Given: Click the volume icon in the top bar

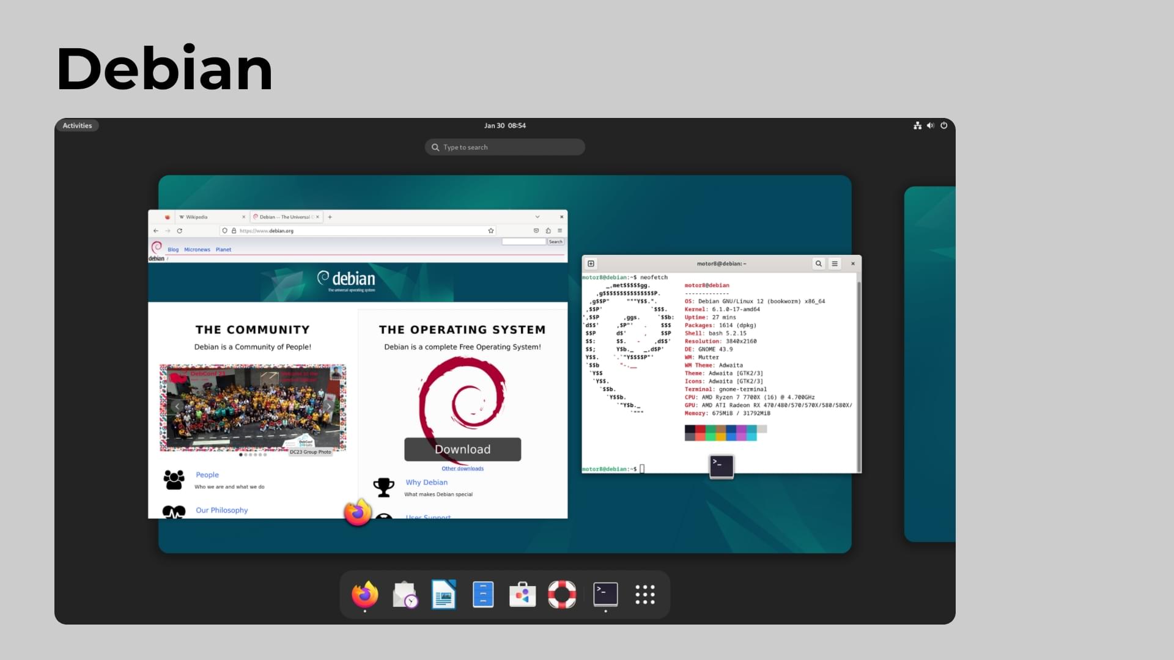Looking at the screenshot, I should [x=931, y=125].
